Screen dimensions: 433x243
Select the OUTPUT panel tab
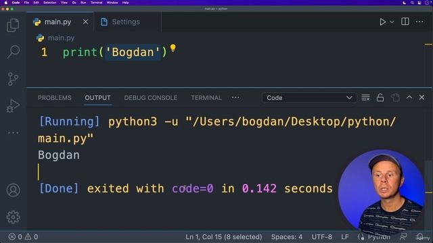97,98
